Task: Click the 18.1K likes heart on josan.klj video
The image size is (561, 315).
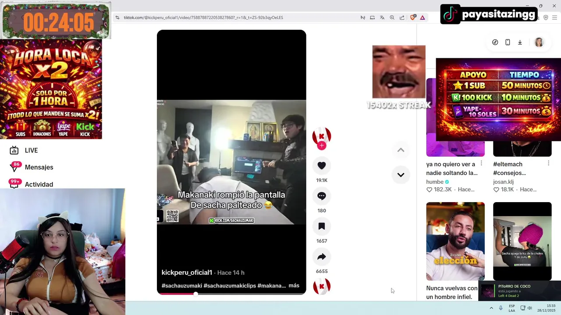Action: 496,190
